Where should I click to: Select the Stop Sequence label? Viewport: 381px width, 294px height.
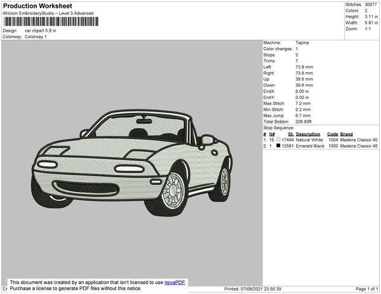click(x=279, y=127)
